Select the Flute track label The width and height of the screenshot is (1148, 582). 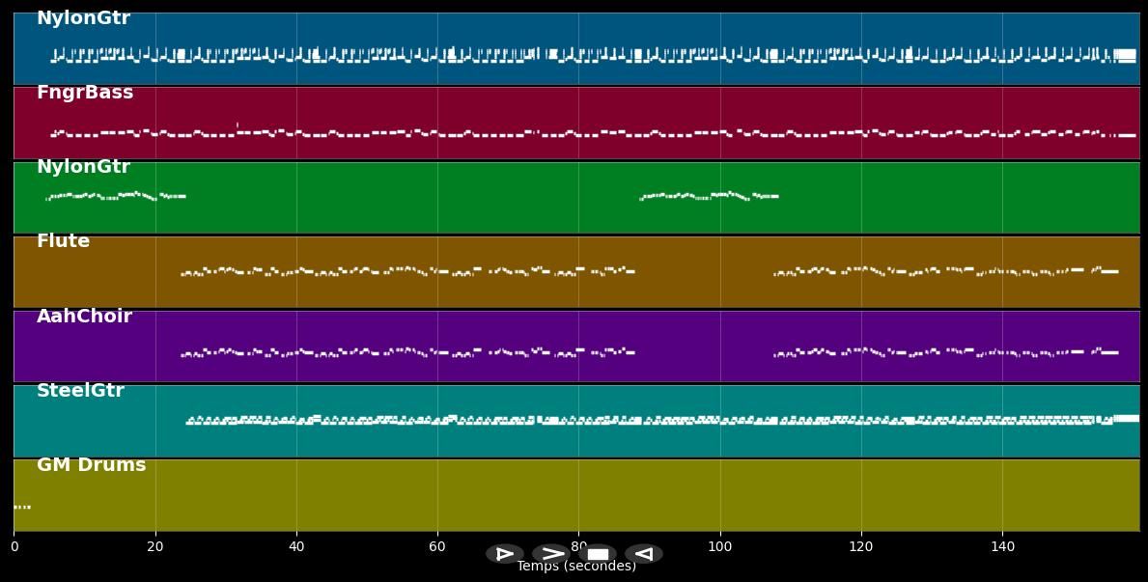(x=63, y=241)
